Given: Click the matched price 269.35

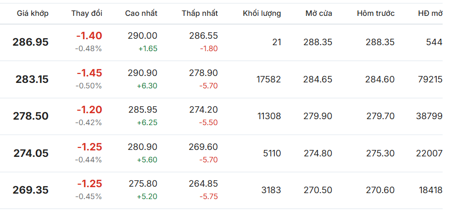Looking at the screenshot, I should pyautogui.click(x=31, y=190).
